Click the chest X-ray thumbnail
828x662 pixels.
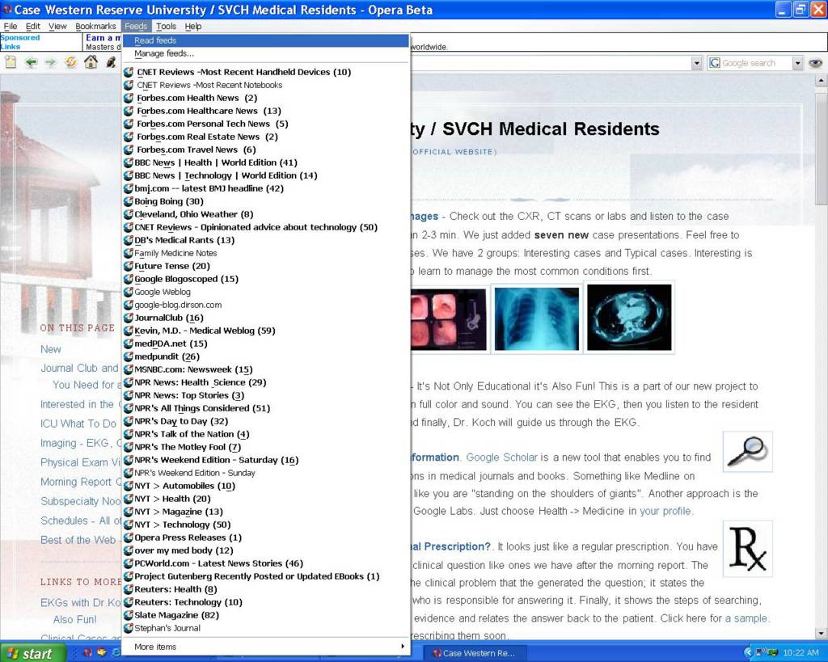(x=537, y=318)
